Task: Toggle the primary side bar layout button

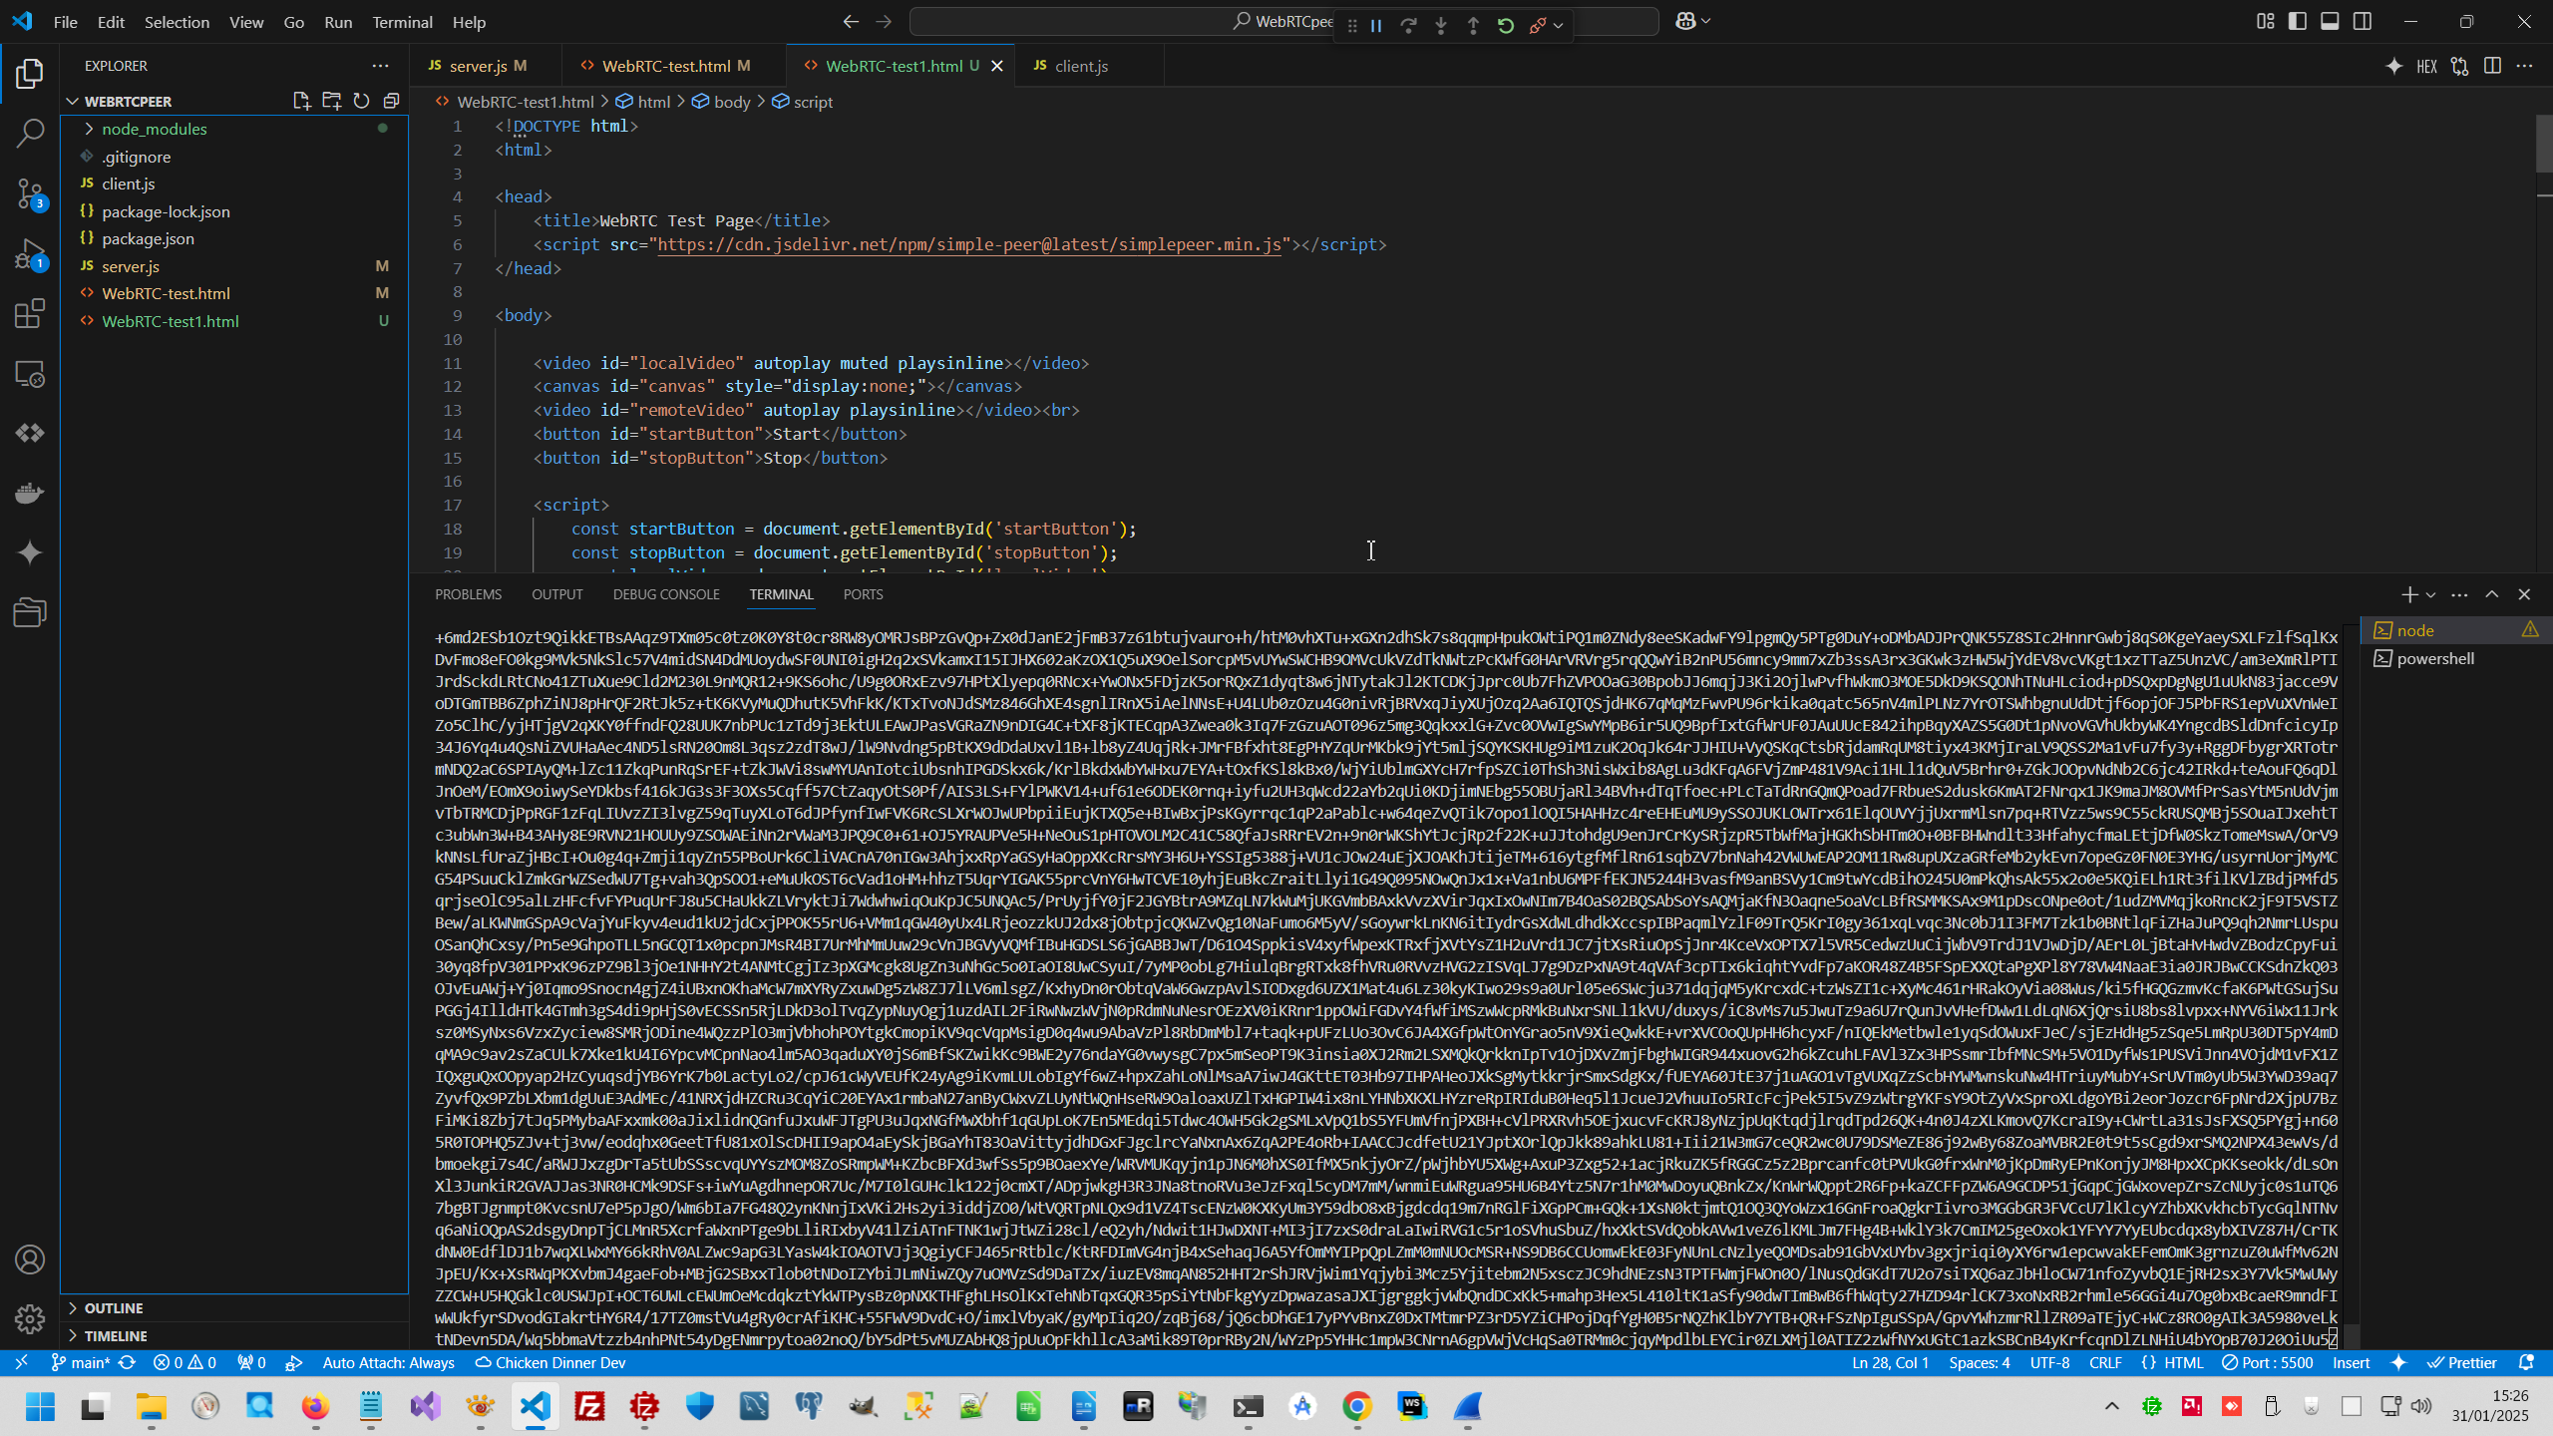Action: tap(2298, 21)
